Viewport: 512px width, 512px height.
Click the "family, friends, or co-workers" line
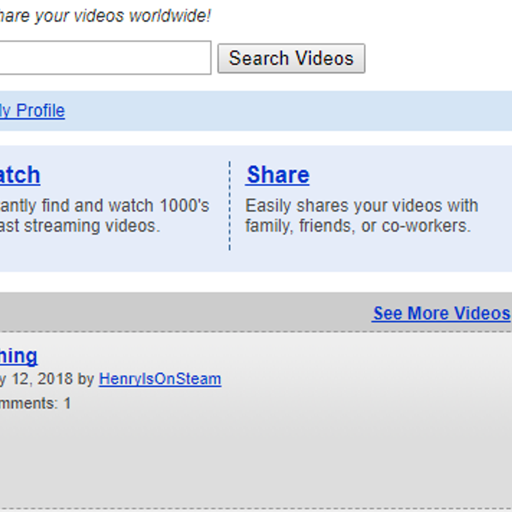tap(358, 226)
